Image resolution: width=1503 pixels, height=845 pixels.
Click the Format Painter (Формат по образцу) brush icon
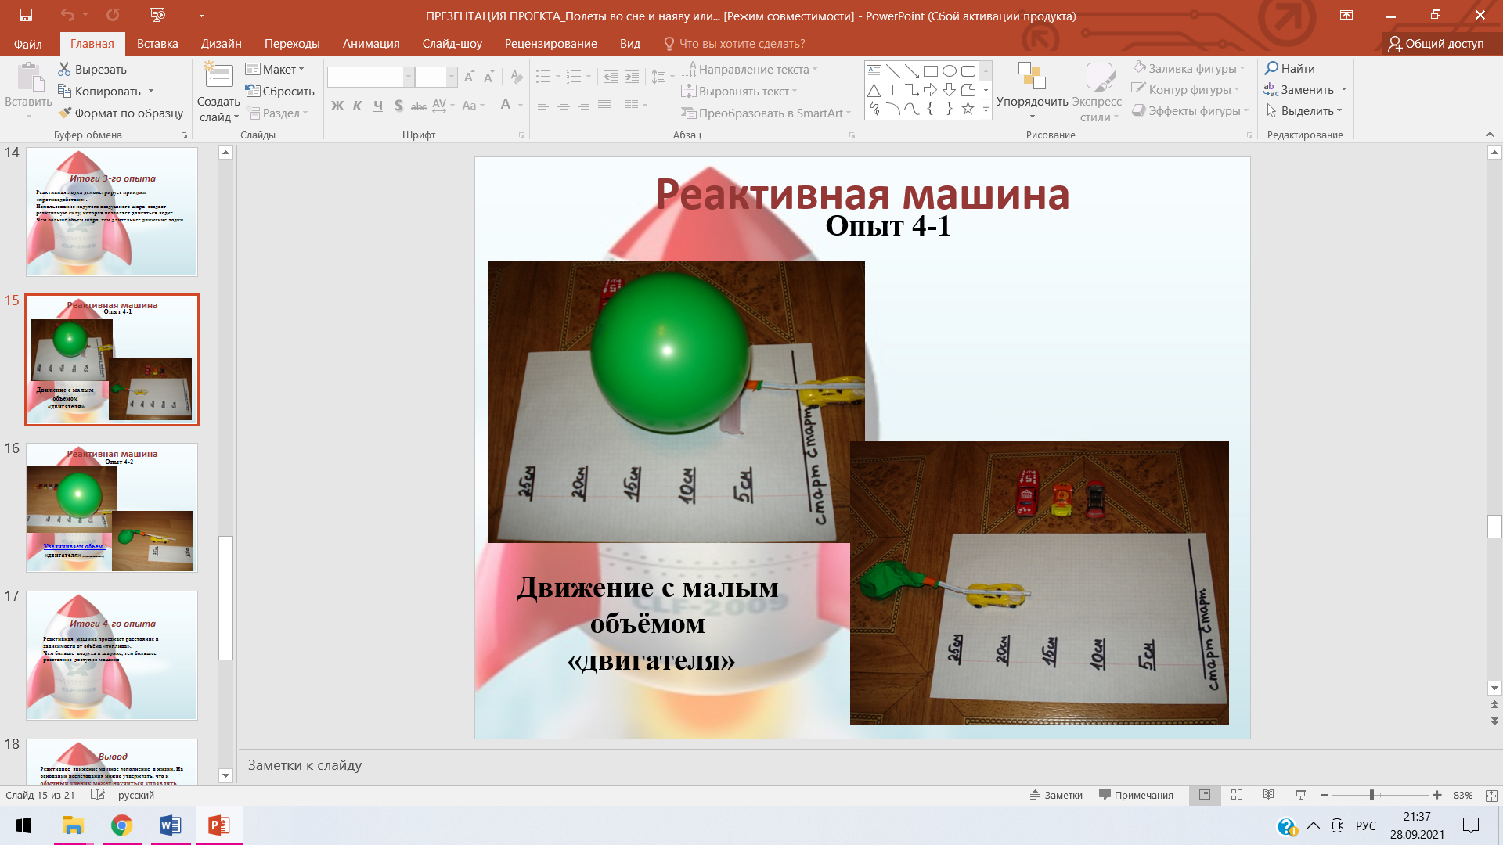pos(66,113)
